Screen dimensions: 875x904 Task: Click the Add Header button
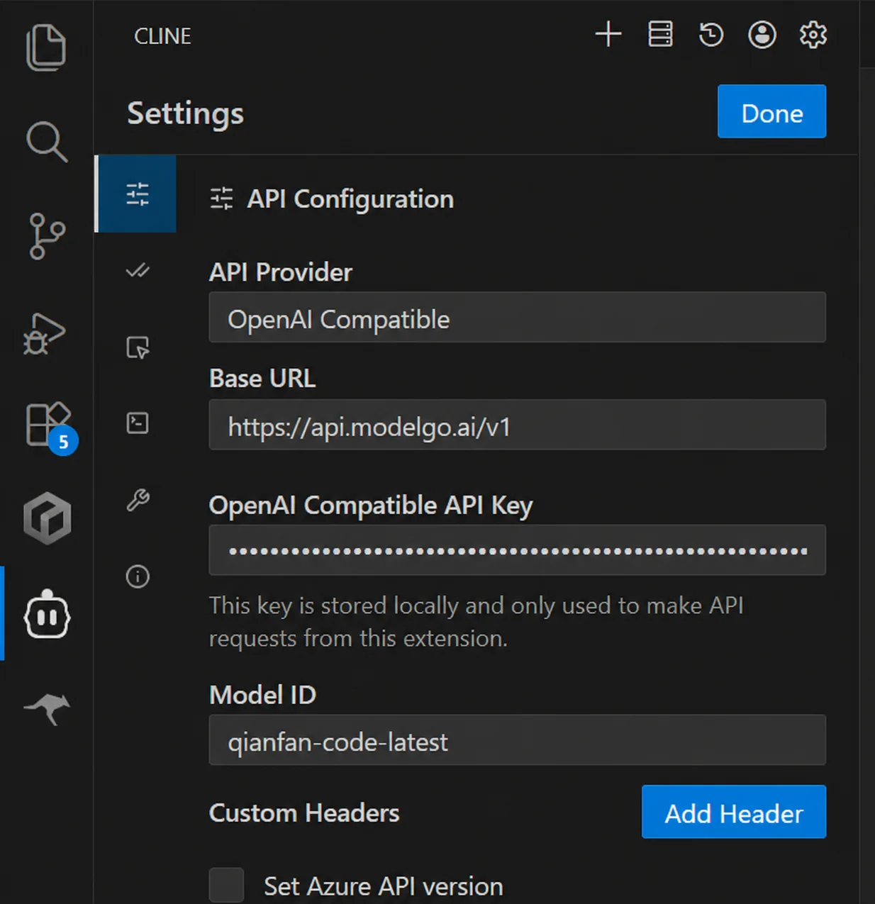734,812
